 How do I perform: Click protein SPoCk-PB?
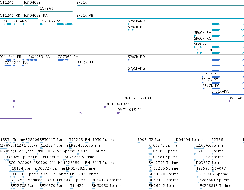click(161, 66)
